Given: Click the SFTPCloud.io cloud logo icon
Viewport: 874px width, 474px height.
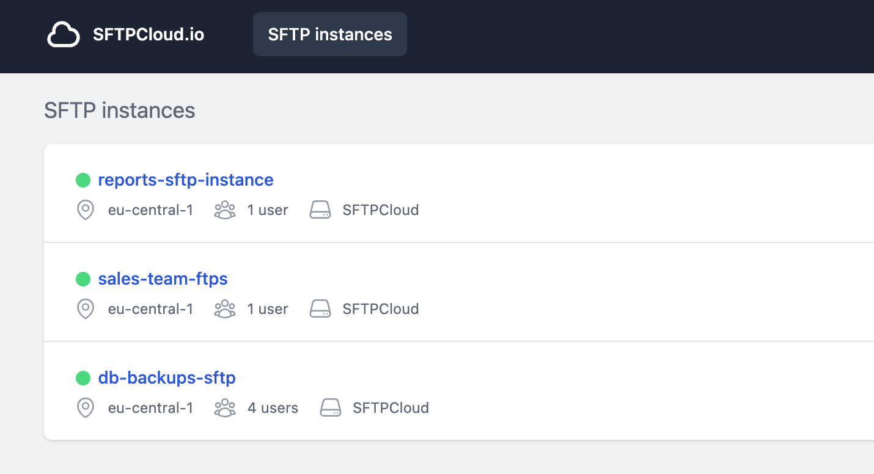Looking at the screenshot, I should point(64,34).
